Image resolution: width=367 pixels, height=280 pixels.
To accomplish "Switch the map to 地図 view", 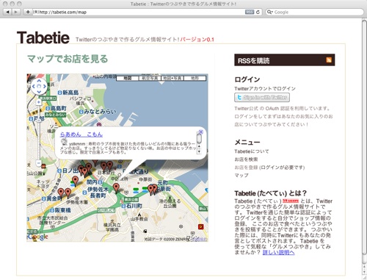I will [127, 78].
